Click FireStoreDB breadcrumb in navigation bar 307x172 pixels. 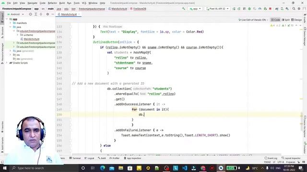(138, 9)
